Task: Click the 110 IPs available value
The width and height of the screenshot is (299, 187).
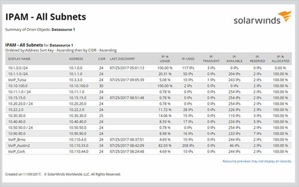Action: [x=234, y=116]
